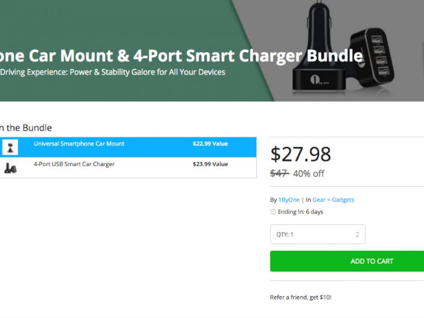Click the clock icon beside Ending In

pos(273,212)
